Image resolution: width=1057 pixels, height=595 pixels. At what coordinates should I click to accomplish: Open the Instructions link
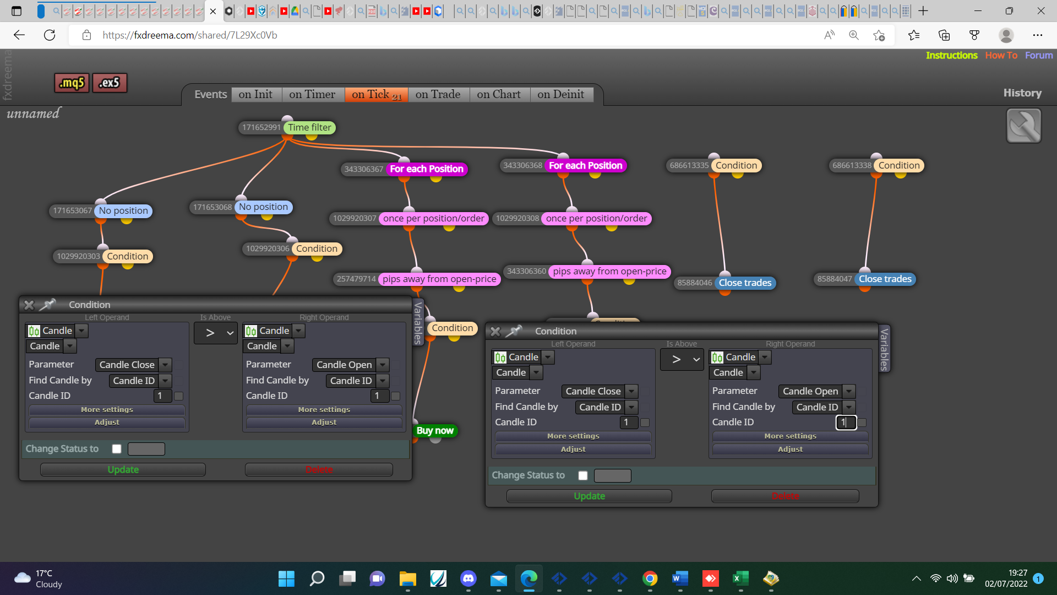(951, 55)
